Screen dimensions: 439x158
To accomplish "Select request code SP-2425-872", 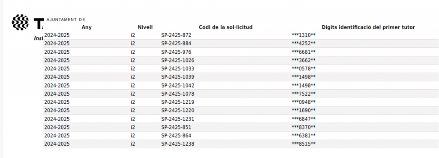I will (x=176, y=35).
